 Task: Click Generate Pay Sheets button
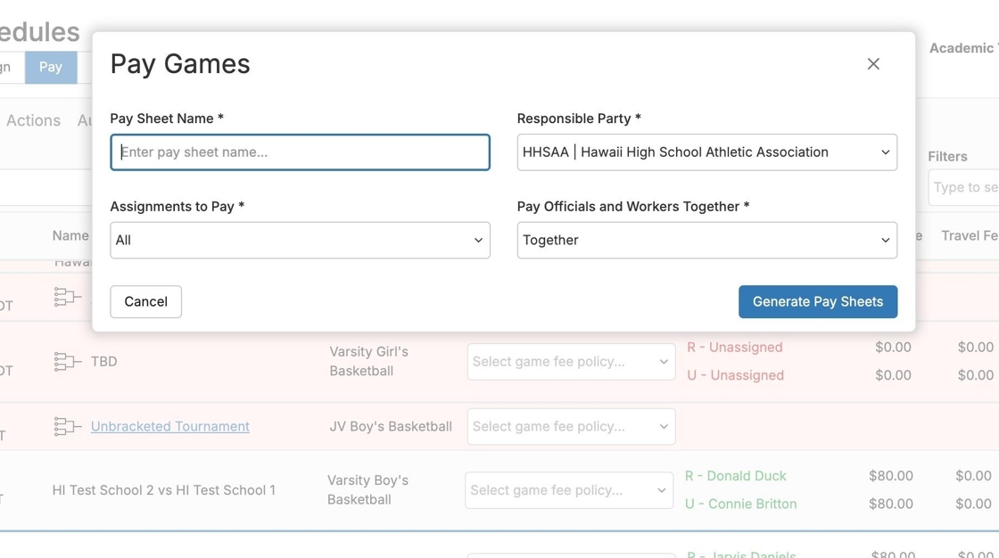817,302
